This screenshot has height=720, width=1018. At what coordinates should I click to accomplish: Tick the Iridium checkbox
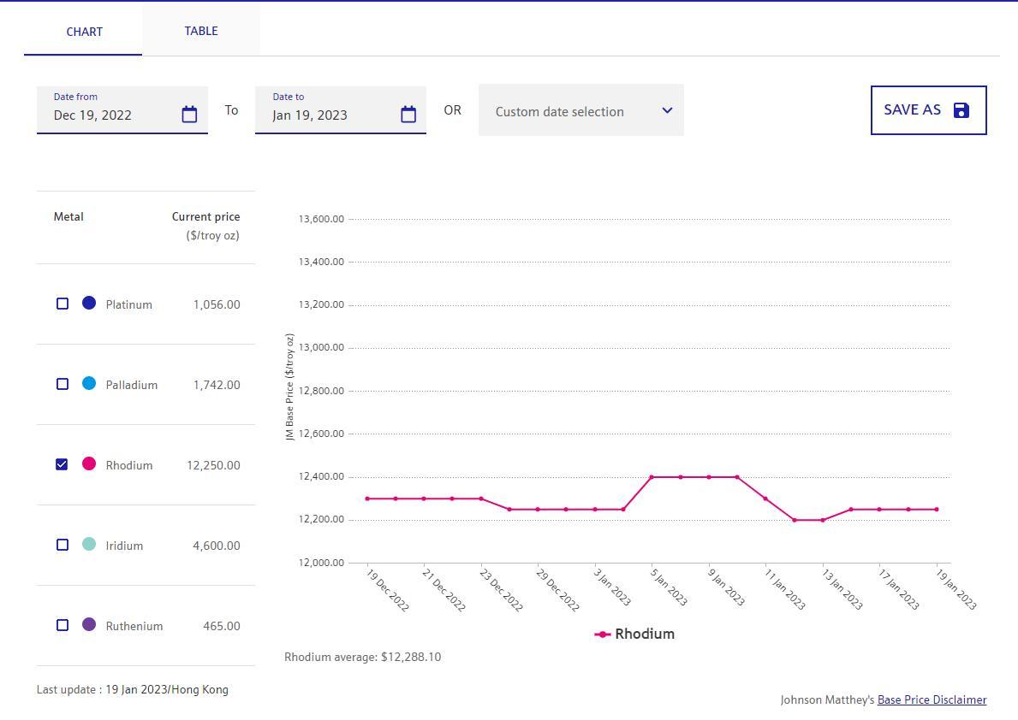click(x=63, y=545)
